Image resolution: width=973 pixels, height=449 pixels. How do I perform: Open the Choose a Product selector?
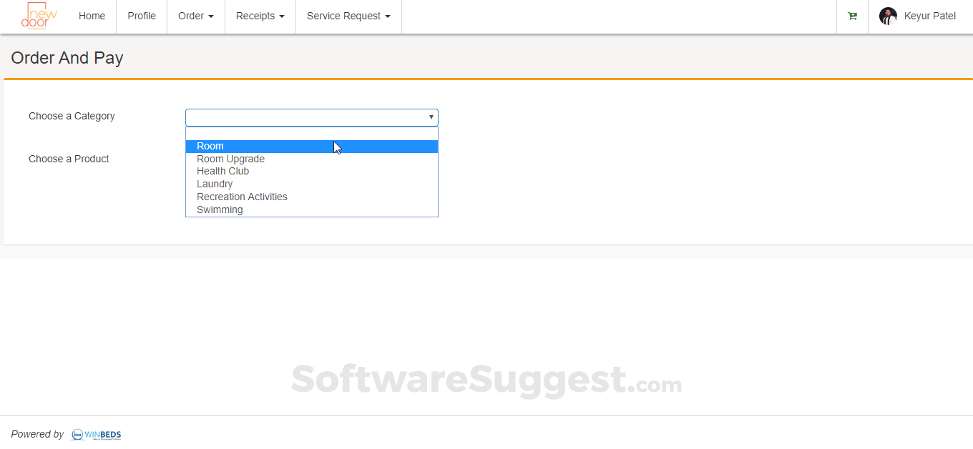click(311, 159)
